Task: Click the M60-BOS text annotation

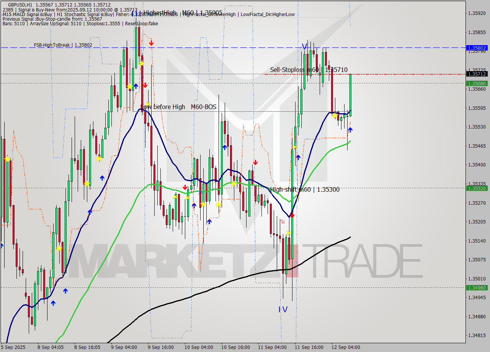Action: coord(204,107)
